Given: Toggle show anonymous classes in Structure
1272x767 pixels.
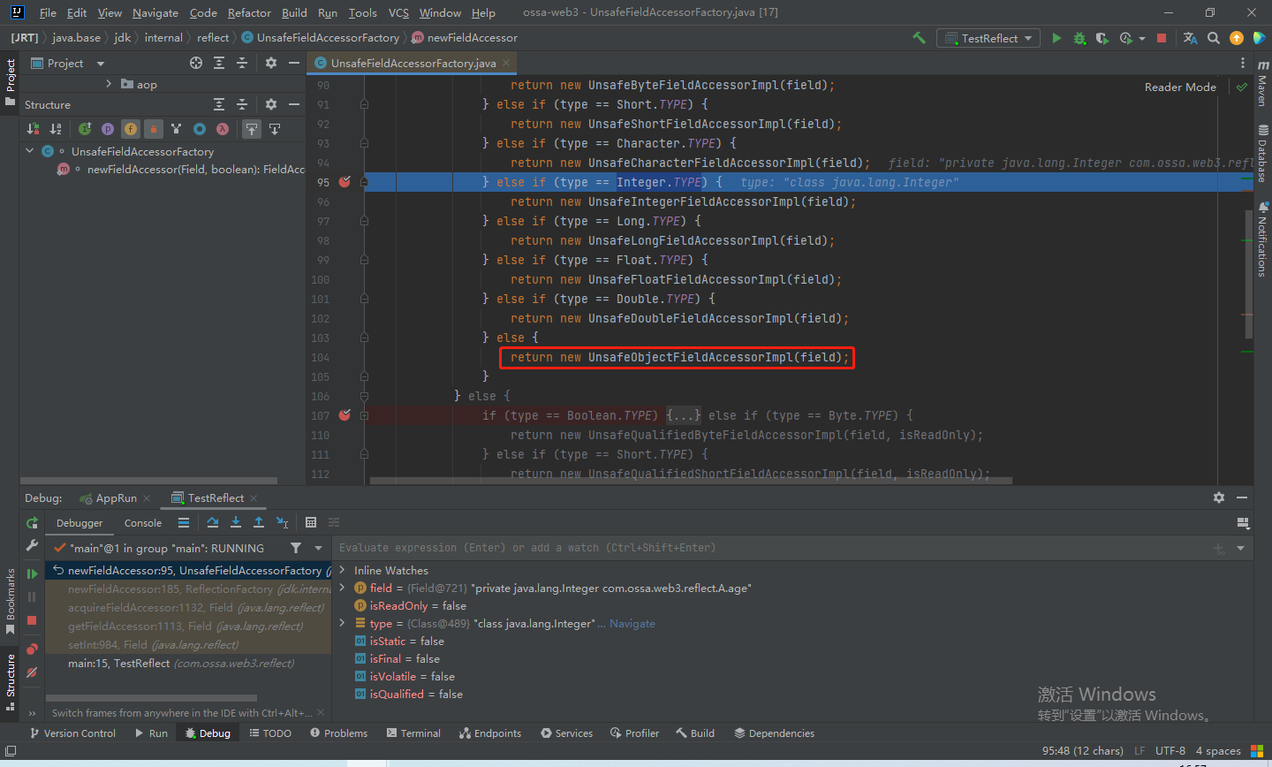Looking at the screenshot, I should (200, 129).
